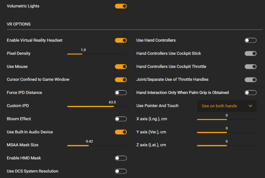Adjust the Custom IPD slider

click(97, 106)
